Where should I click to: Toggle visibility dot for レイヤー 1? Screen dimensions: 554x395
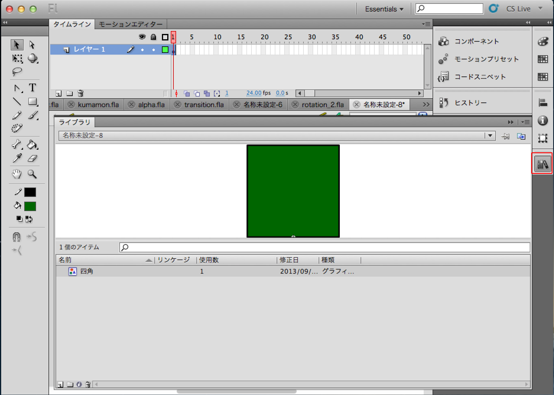click(x=142, y=50)
